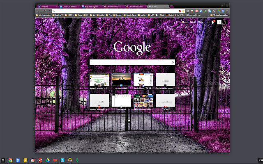Click the Google logo

[132, 48]
